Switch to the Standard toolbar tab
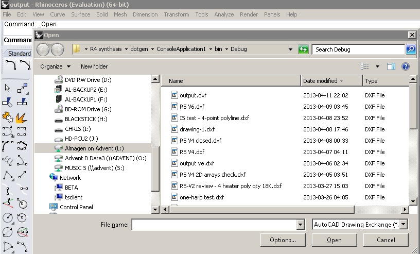 tap(19, 54)
